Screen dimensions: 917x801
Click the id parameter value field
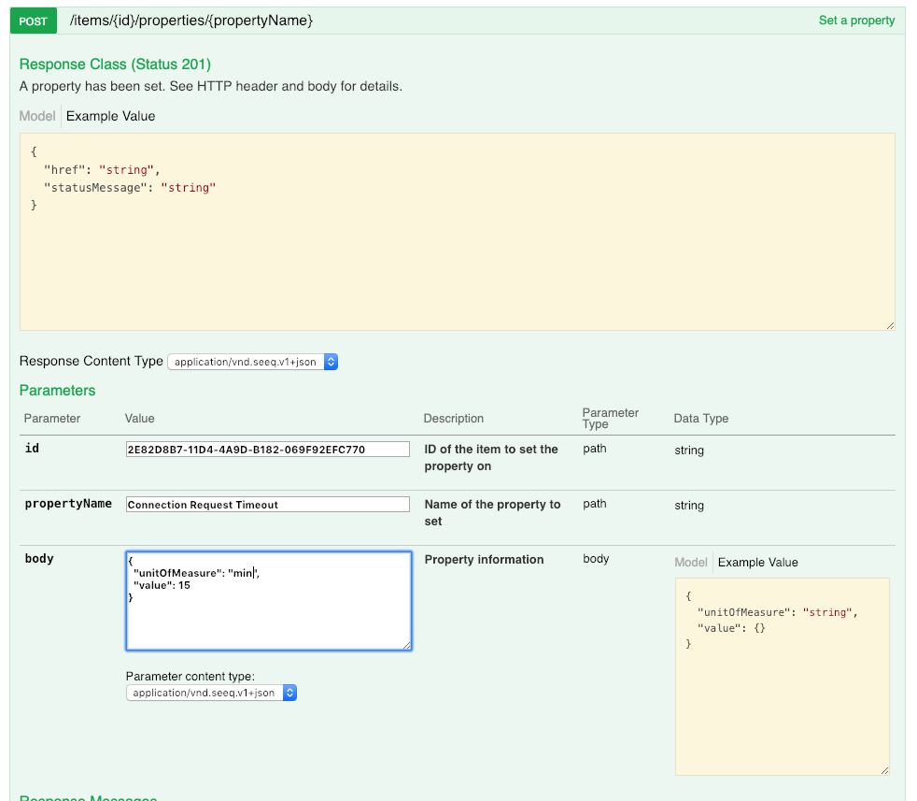268,449
